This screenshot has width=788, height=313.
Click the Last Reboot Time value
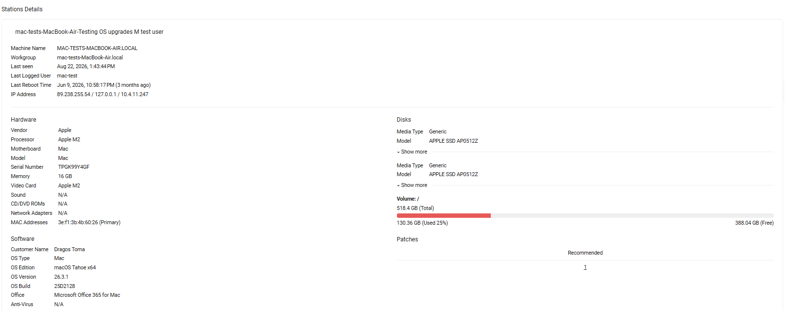click(104, 85)
